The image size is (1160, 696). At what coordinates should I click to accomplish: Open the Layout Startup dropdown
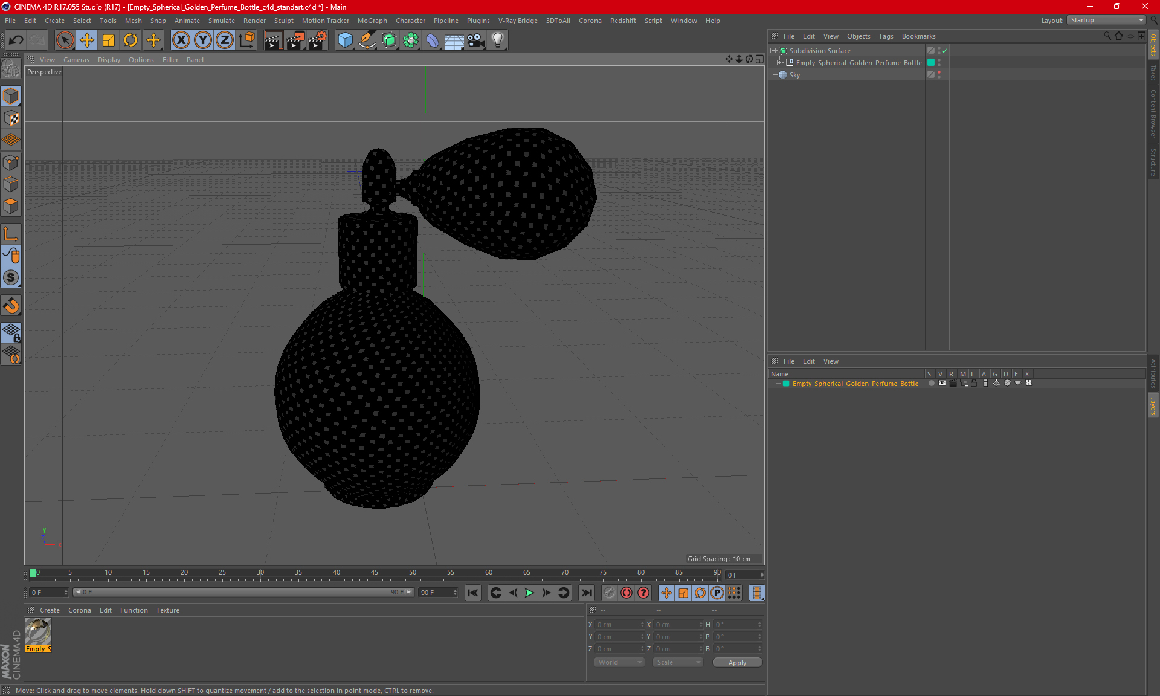pyautogui.click(x=1106, y=20)
